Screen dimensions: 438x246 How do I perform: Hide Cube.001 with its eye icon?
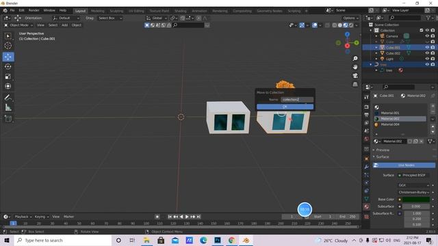(x=427, y=47)
